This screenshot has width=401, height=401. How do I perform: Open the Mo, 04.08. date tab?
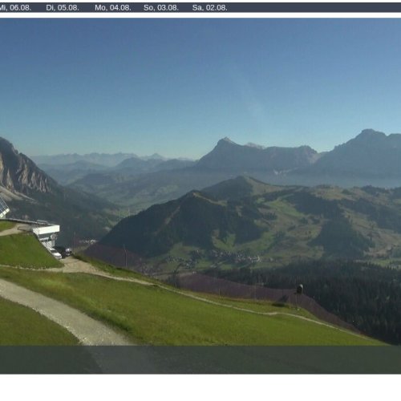click(x=113, y=8)
